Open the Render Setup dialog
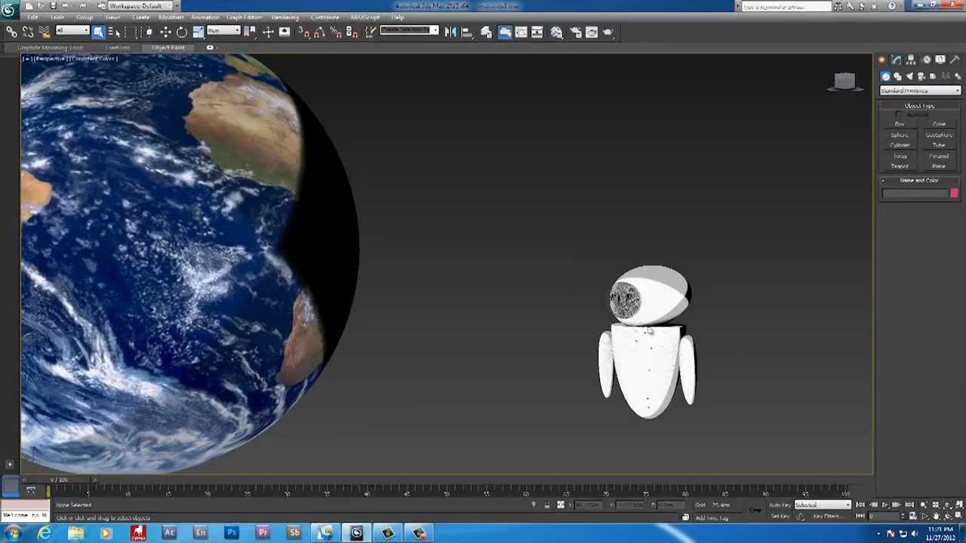 [x=576, y=32]
